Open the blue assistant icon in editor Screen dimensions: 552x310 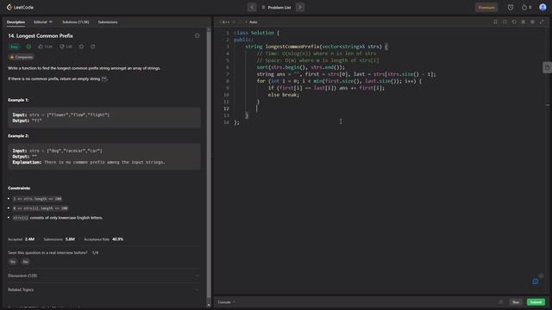click(536, 282)
